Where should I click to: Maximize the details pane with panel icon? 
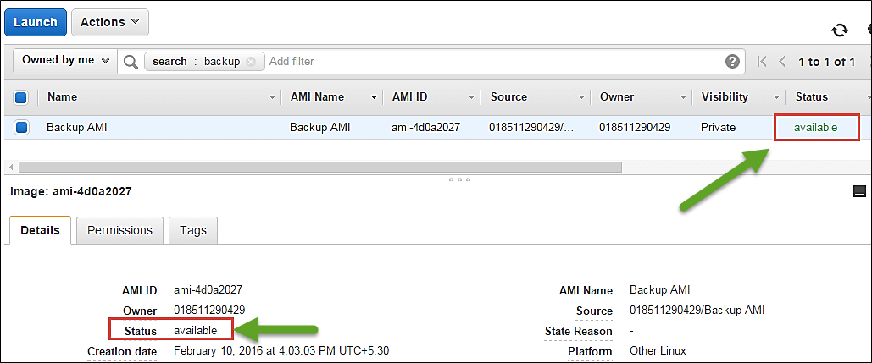(x=859, y=191)
